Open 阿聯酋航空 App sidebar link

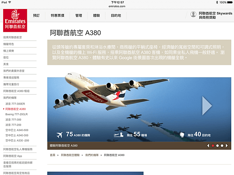coord(13,156)
